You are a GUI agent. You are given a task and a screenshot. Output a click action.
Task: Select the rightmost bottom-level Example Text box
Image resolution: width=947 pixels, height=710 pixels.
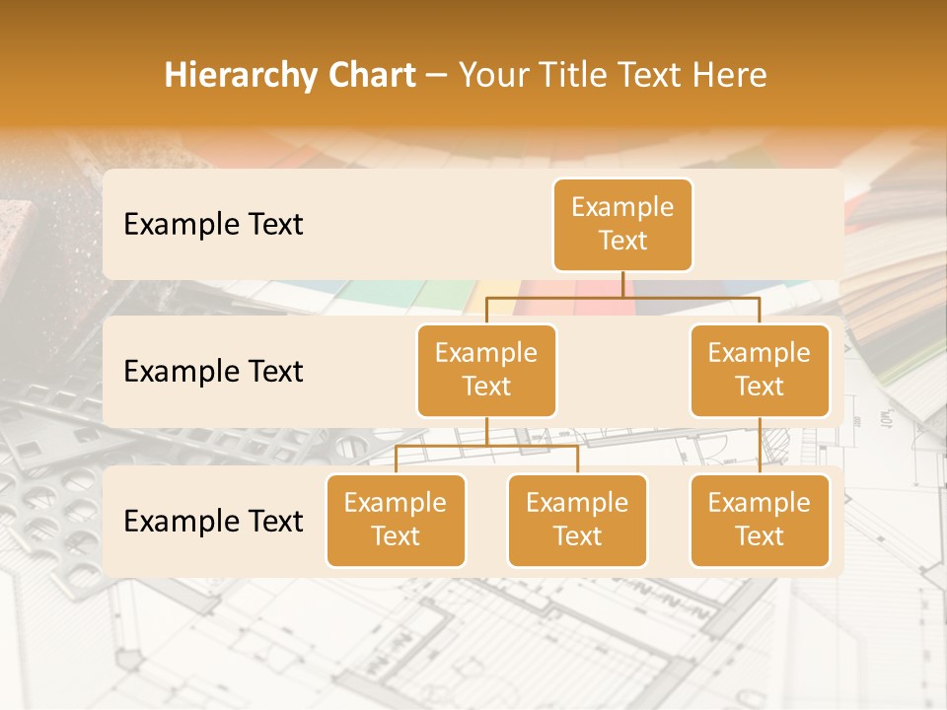[x=760, y=521]
